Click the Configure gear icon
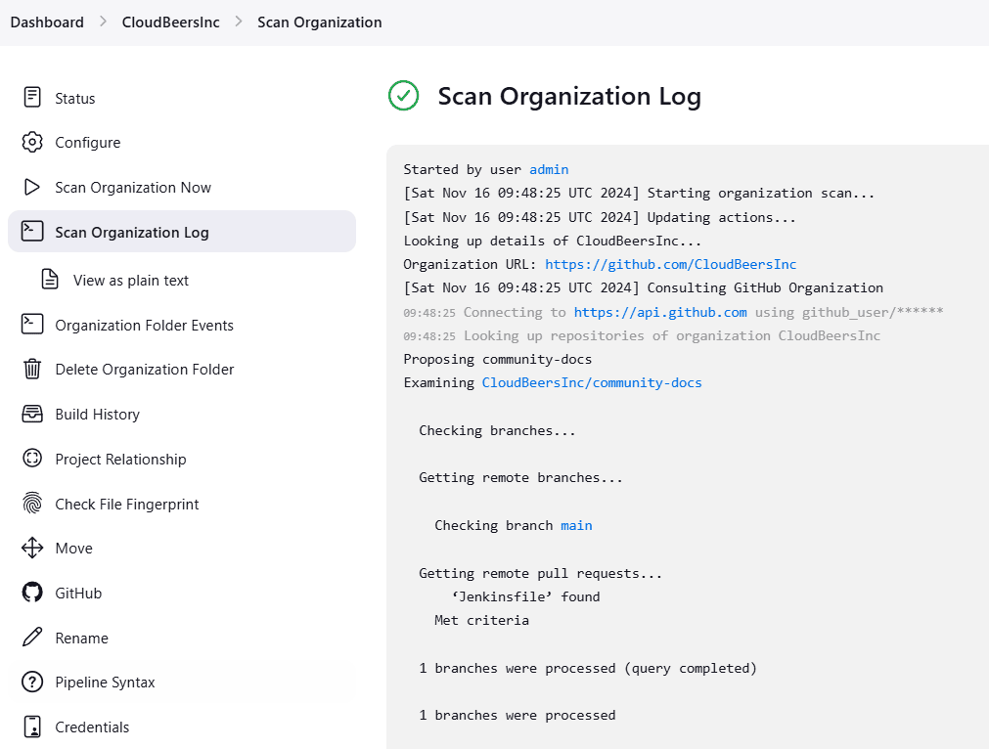The image size is (989, 749). point(32,143)
